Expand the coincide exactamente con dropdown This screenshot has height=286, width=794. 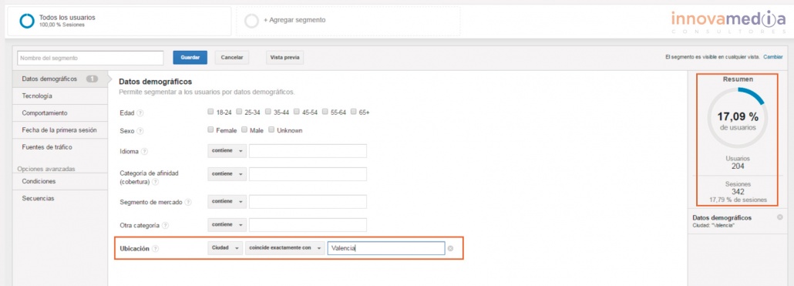284,248
